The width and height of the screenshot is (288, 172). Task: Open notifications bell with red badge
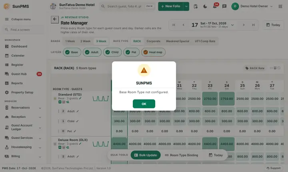215,6
